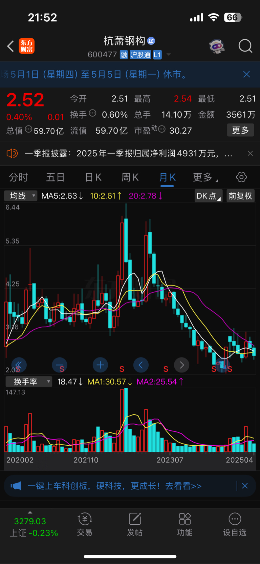Switch to the 分时 tab
The height and width of the screenshot is (564, 260).
pos(18,177)
